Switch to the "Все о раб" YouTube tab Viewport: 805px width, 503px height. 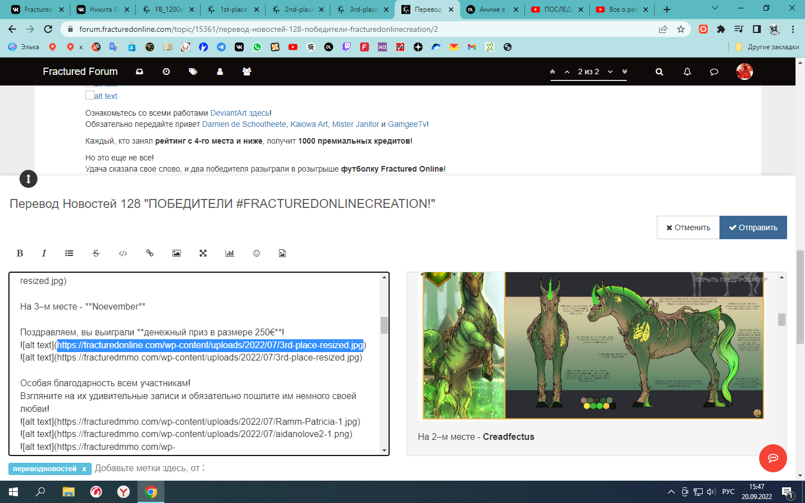[622, 10]
